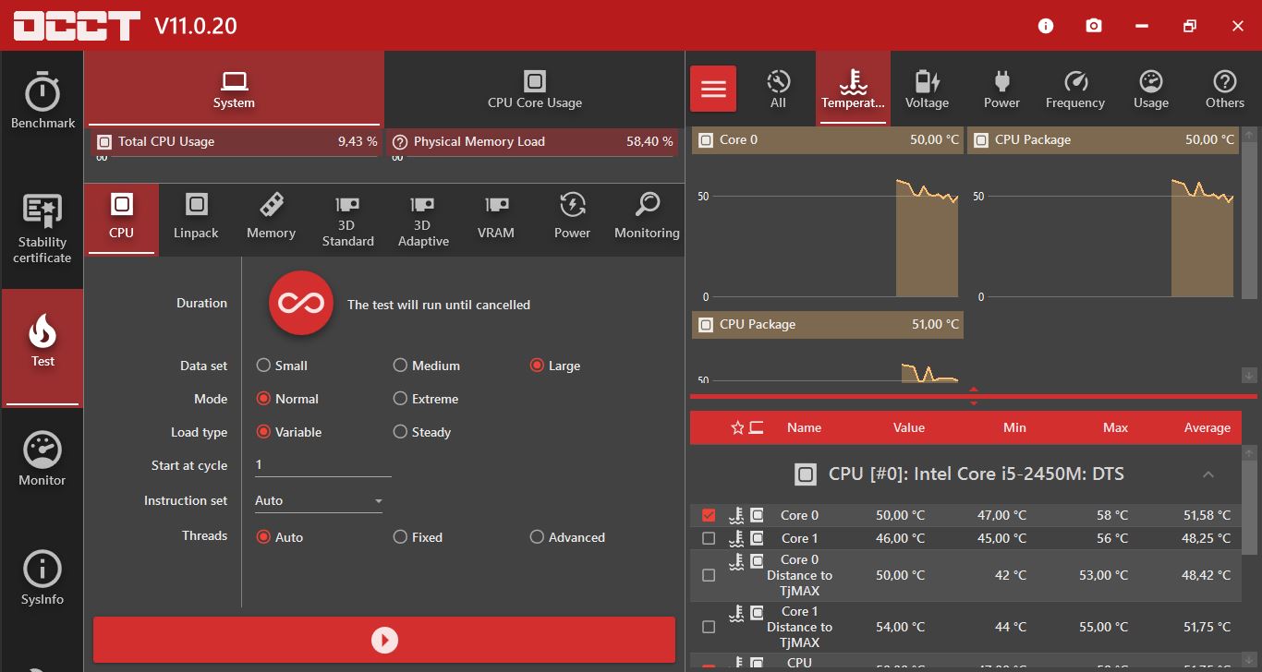Select the Monitoring test option
Screen dimensions: 1262x672
click(x=647, y=219)
